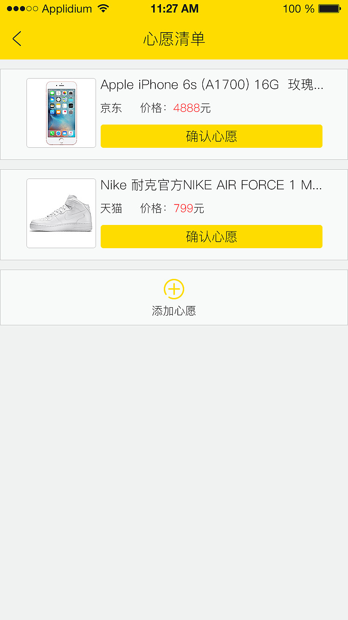Tap the 添加心愿 label text
This screenshot has width=348, height=620.
[x=174, y=311]
